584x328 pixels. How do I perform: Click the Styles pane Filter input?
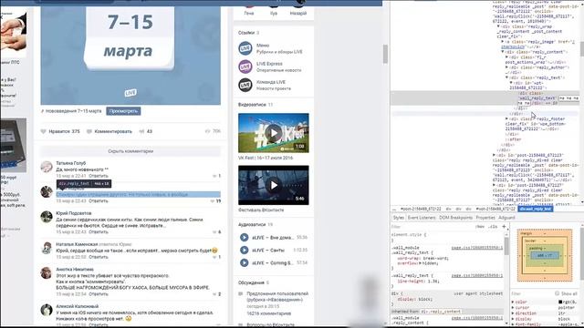pyautogui.click(x=432, y=227)
